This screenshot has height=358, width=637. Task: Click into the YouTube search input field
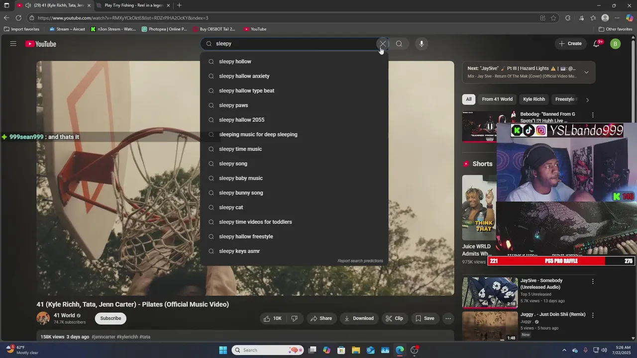click(294, 44)
